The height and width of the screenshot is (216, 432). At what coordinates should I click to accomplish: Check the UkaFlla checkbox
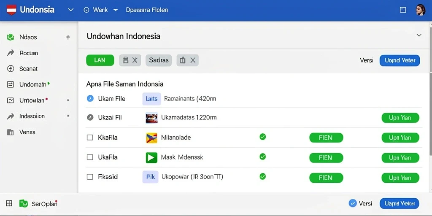pyautogui.click(x=90, y=157)
